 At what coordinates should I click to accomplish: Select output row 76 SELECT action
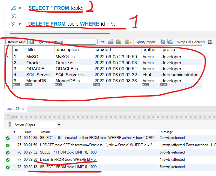click(x=68, y=152)
